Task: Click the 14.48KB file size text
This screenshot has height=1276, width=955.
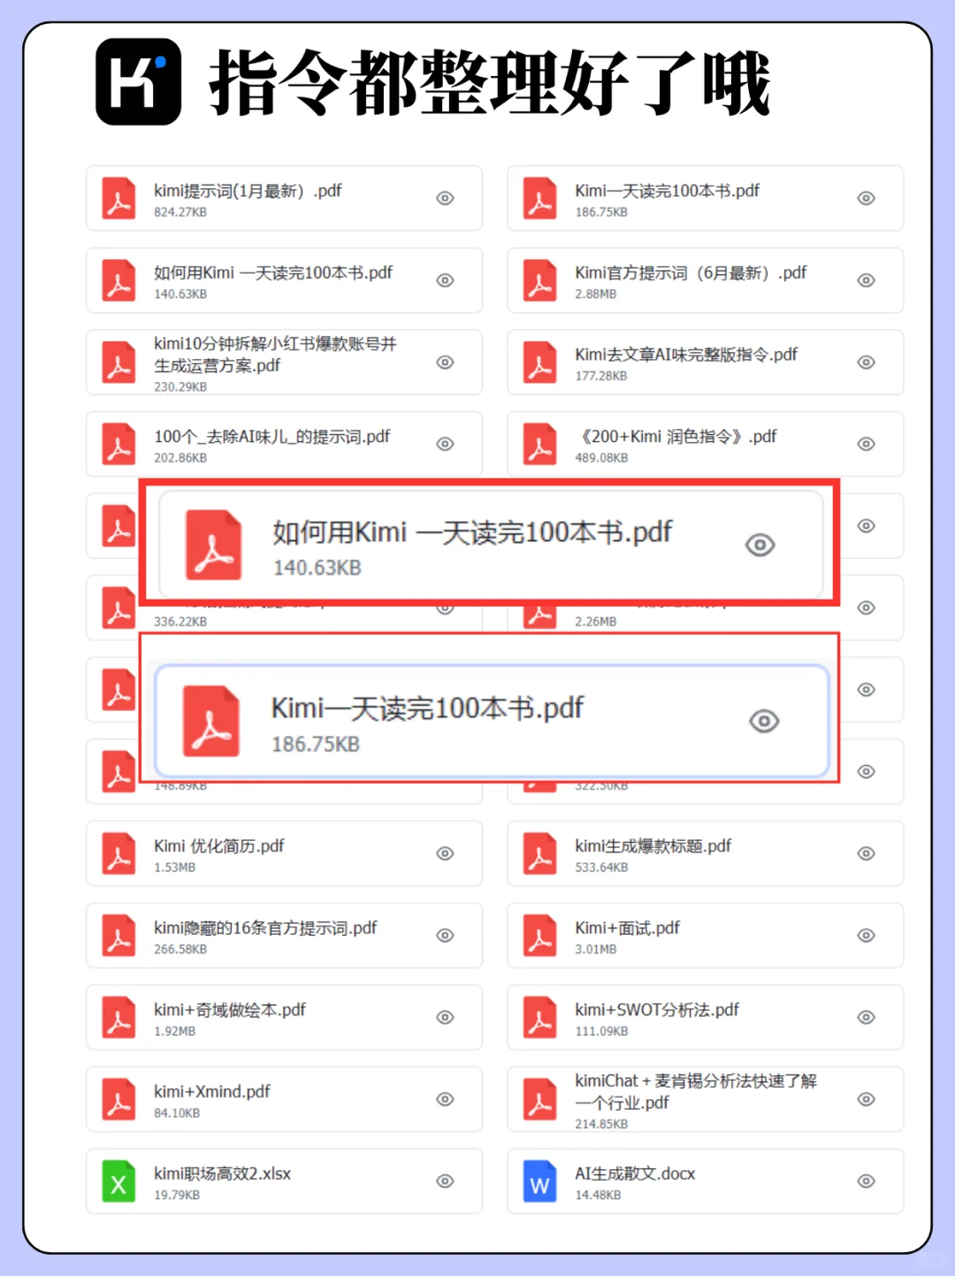Action: pos(598,1196)
